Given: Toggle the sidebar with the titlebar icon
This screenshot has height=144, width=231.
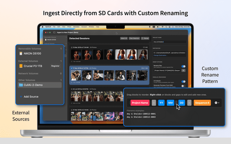Looking at the screenshot, I should [54, 32].
